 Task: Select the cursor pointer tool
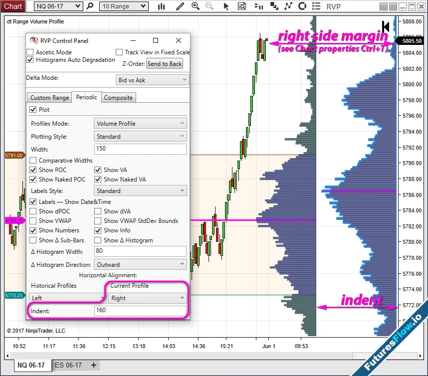tap(226, 6)
